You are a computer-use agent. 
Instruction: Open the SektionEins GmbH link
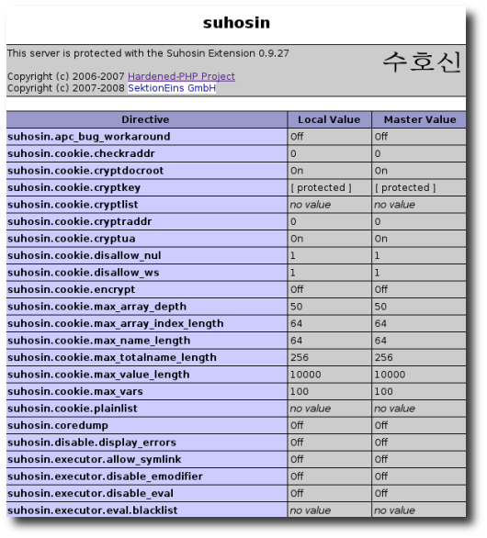pyautogui.click(x=172, y=88)
